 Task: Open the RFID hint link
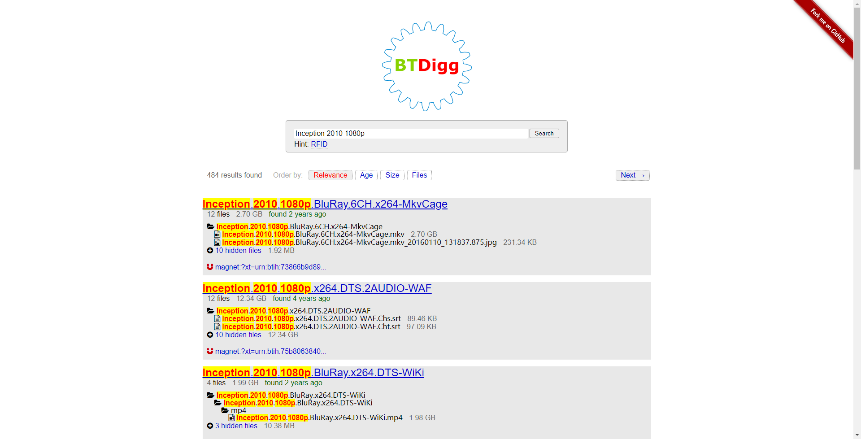coord(319,144)
